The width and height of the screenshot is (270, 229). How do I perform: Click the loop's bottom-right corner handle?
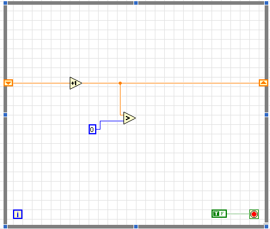[x=266, y=227]
